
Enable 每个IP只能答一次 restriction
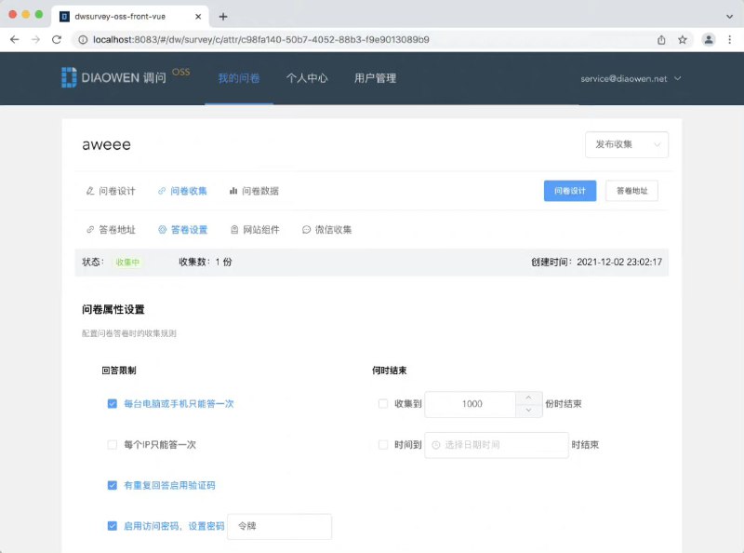tap(111, 444)
